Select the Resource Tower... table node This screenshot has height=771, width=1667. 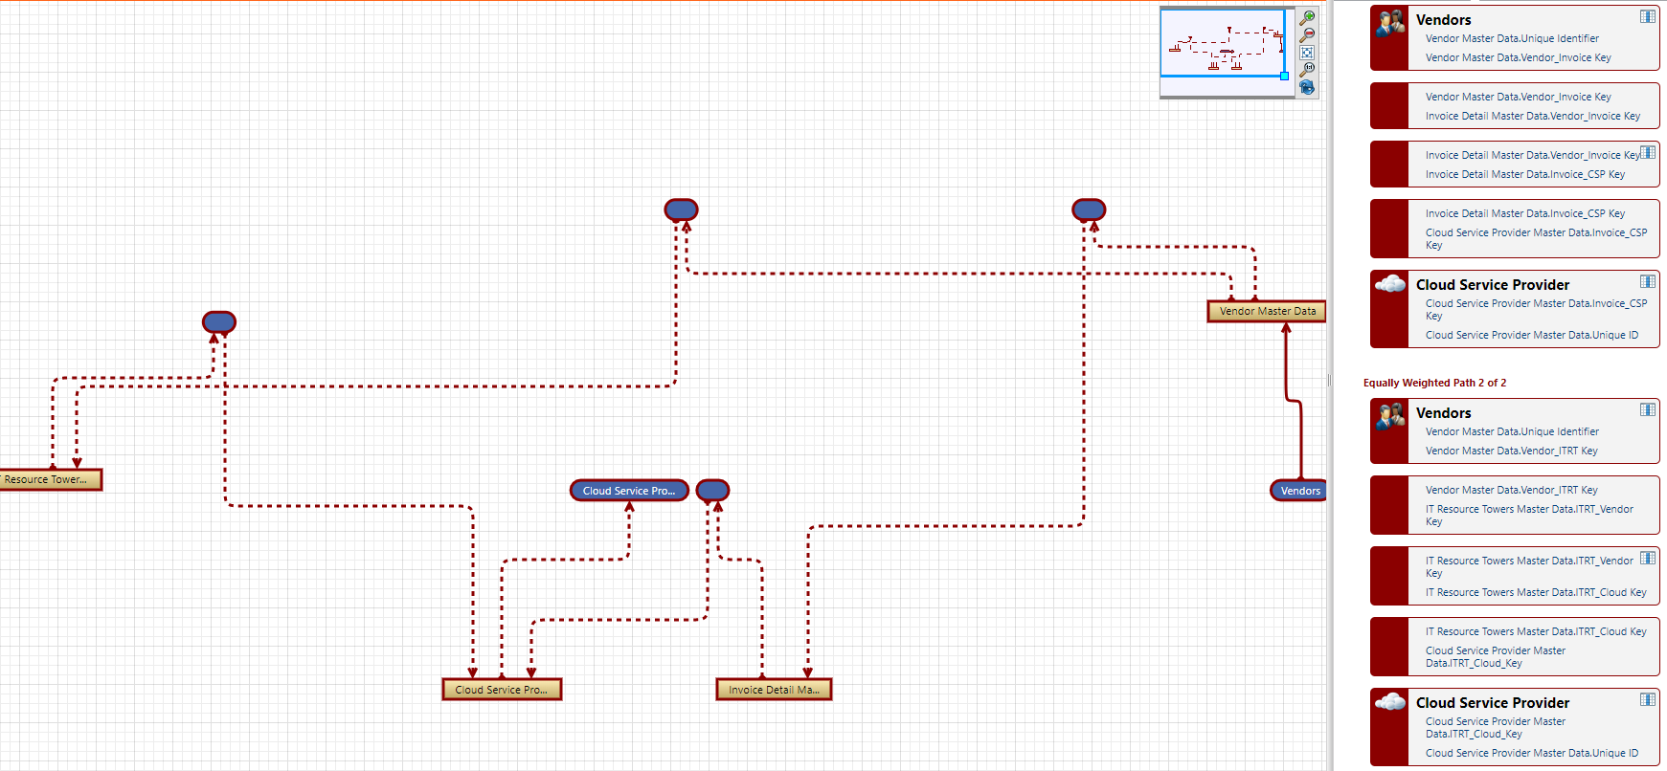tap(49, 479)
